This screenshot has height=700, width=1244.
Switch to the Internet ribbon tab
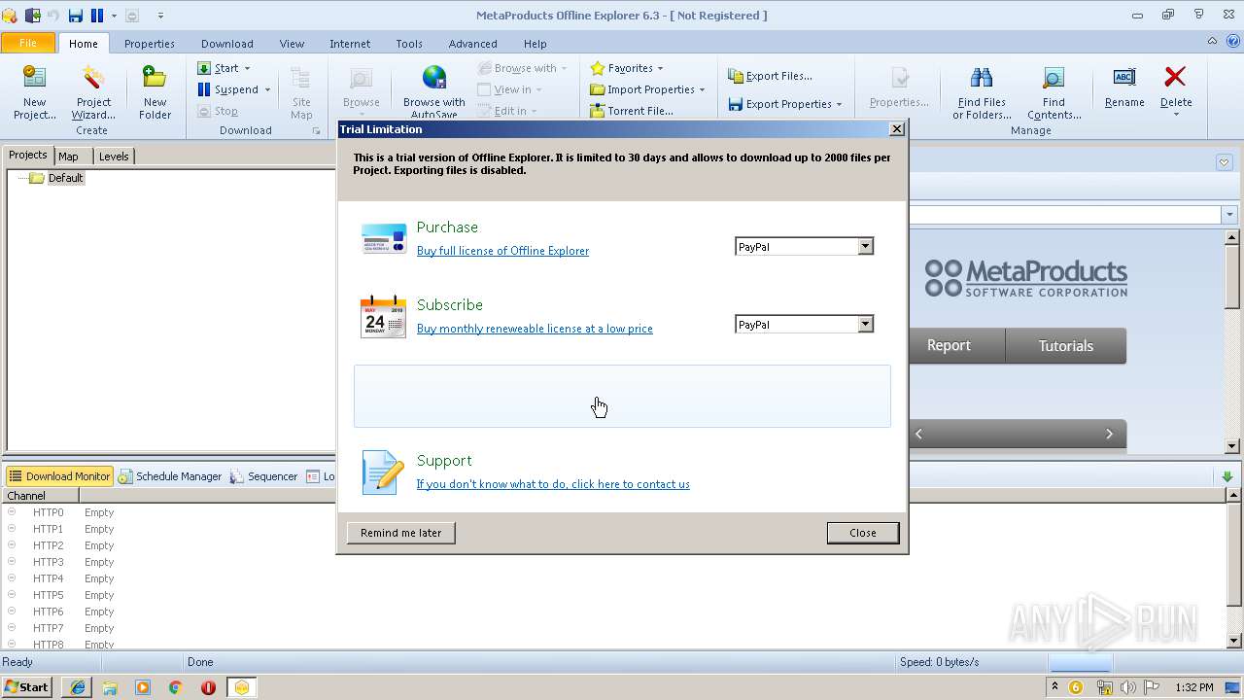pos(350,44)
